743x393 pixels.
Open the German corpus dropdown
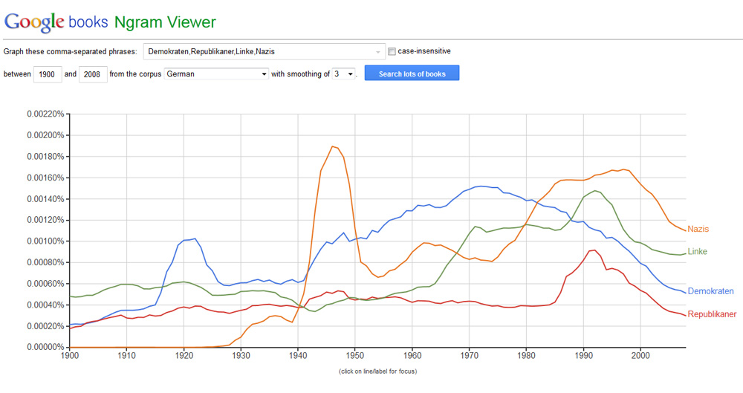216,74
